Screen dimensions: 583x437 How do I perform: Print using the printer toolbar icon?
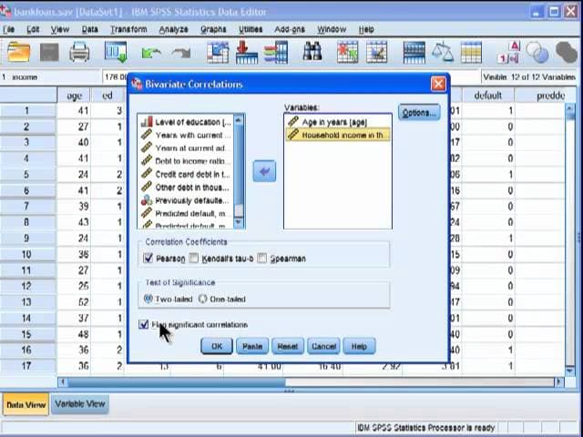pyautogui.click(x=79, y=52)
